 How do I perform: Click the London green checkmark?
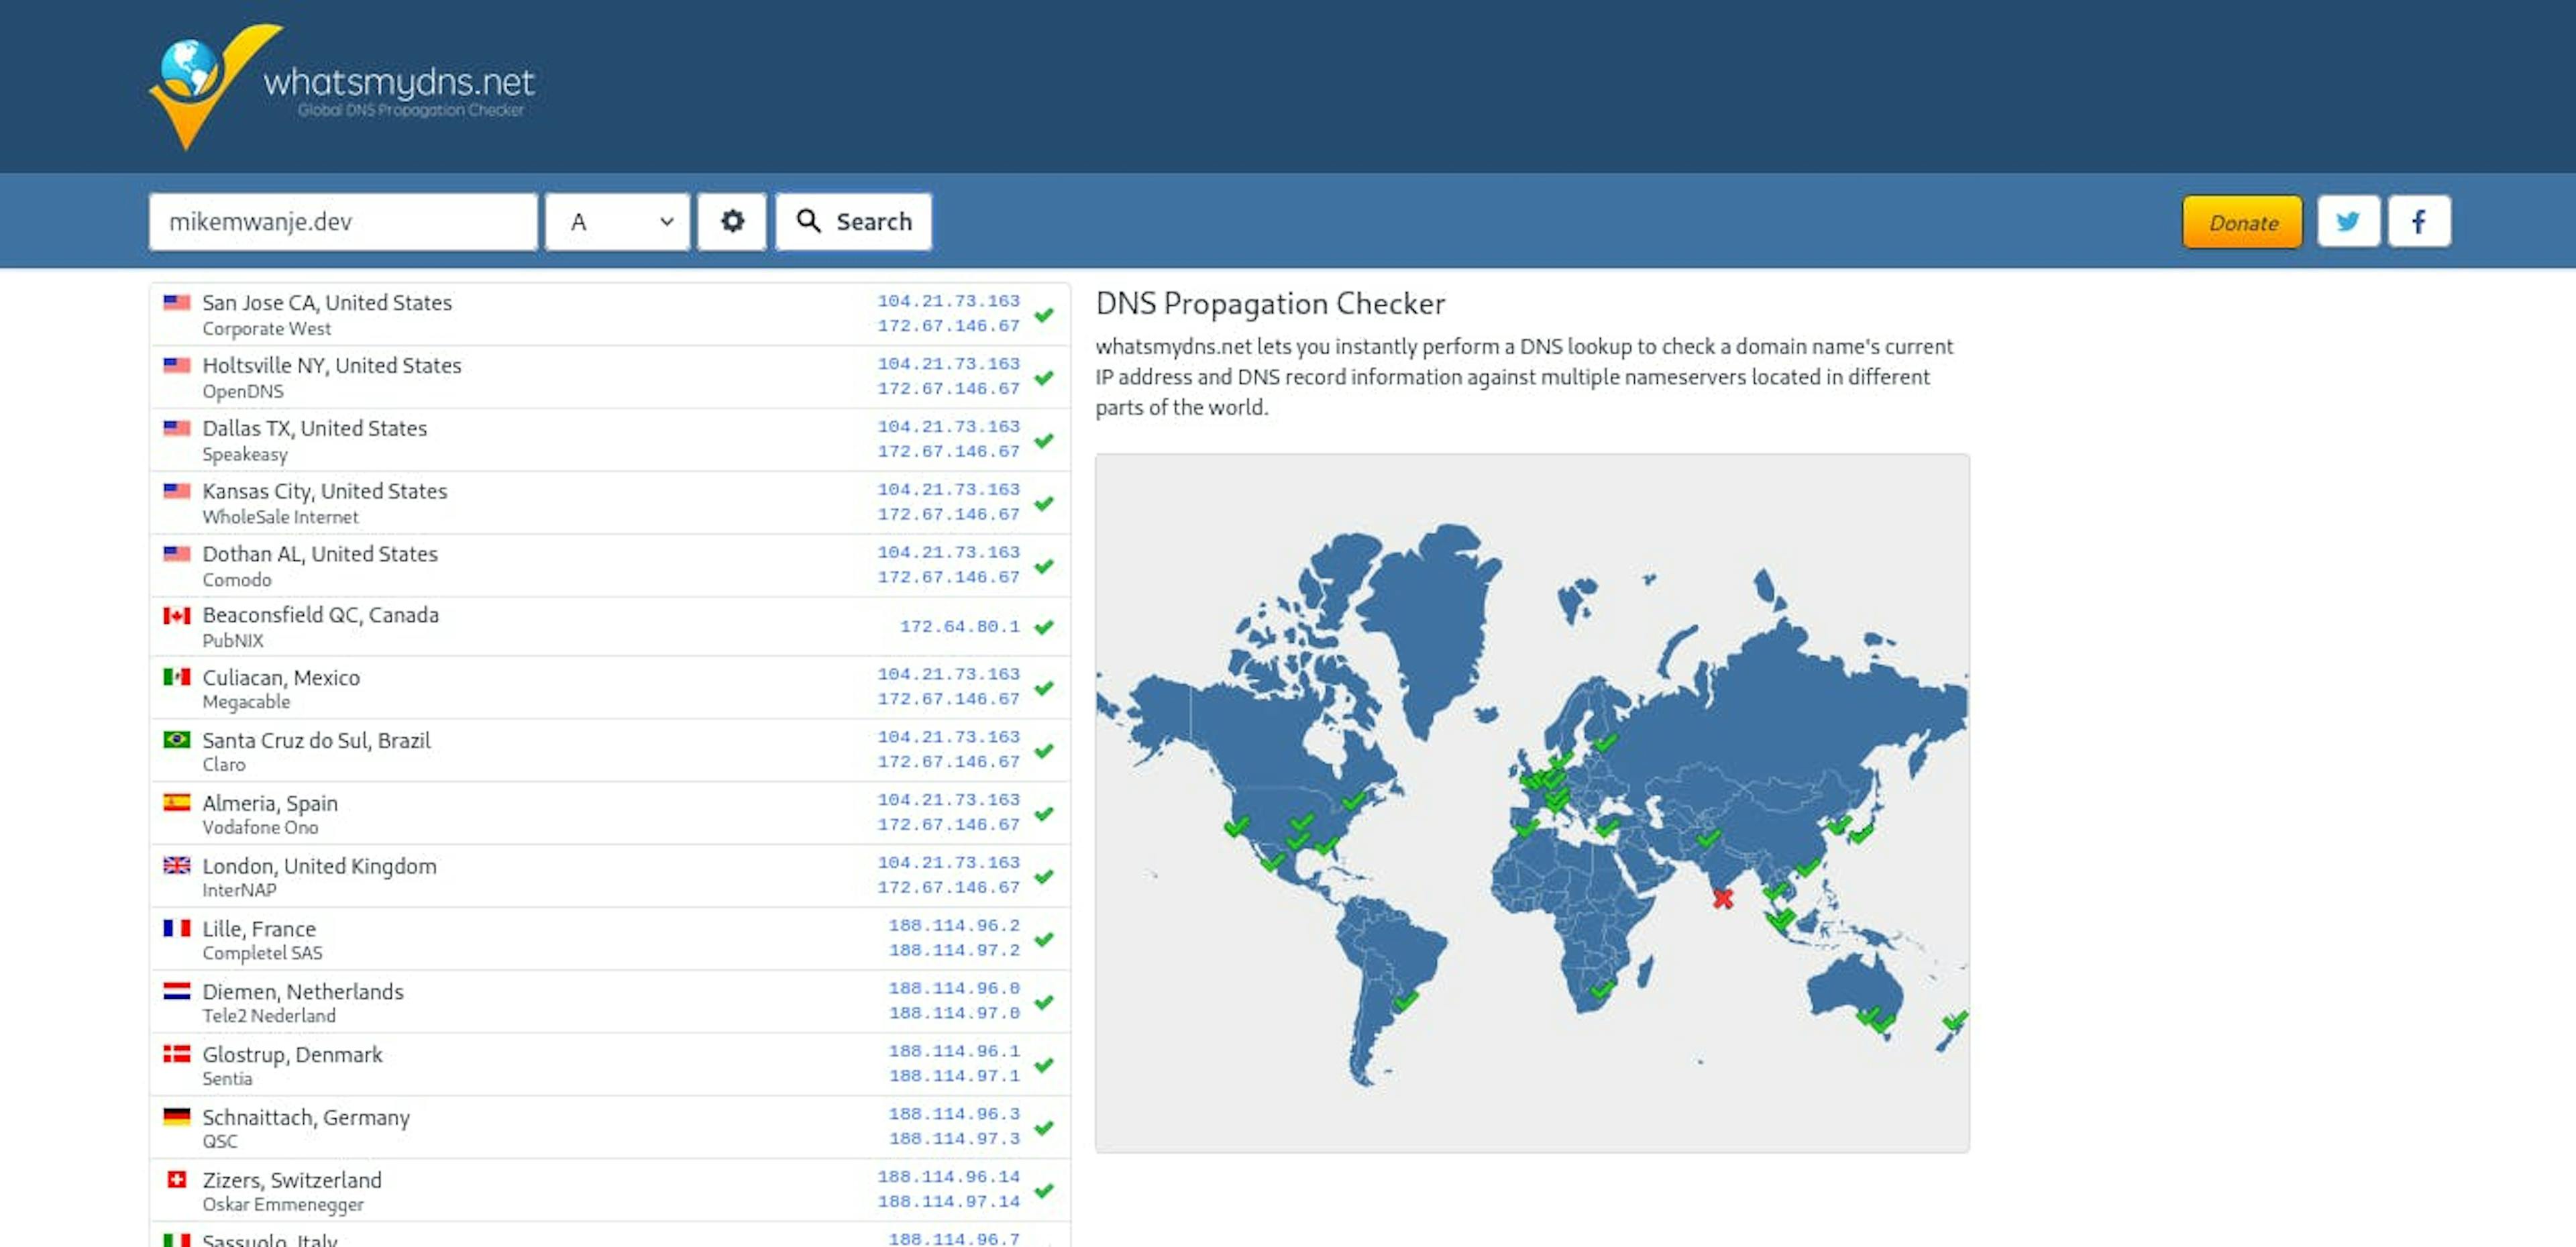[x=1044, y=877]
